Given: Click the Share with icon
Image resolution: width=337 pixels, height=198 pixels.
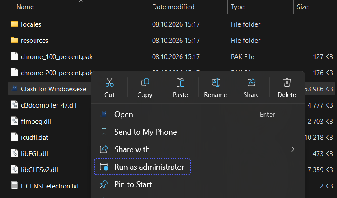Looking at the screenshot, I should pos(104,149).
